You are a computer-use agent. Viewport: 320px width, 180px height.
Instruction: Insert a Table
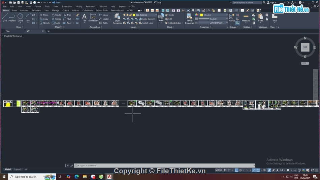103,23
